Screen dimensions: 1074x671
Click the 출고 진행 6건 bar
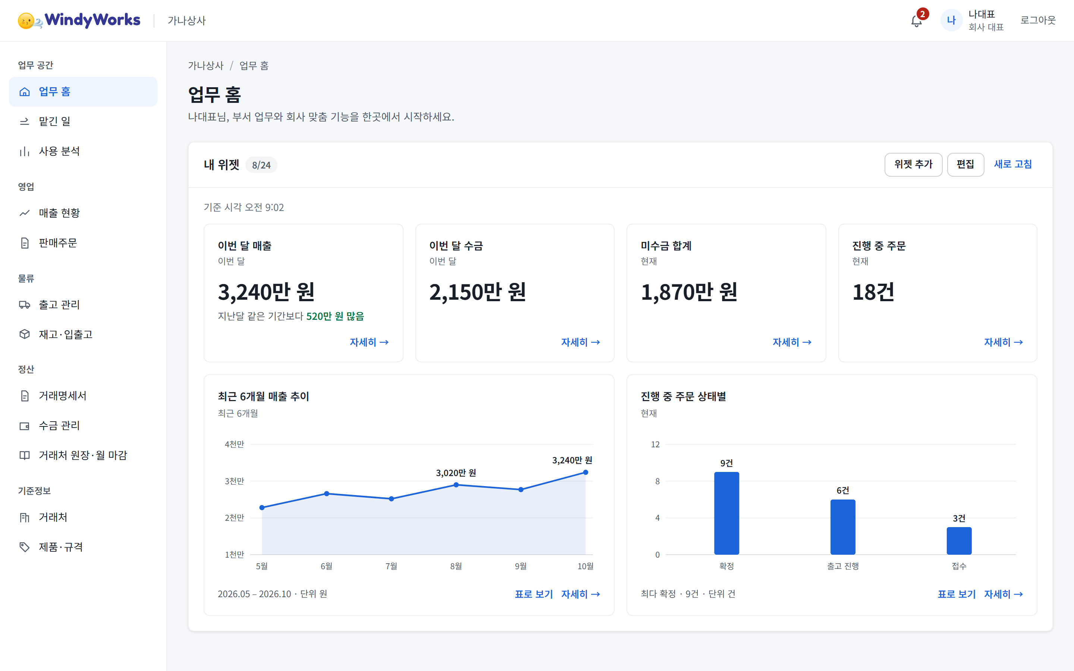pos(843,527)
